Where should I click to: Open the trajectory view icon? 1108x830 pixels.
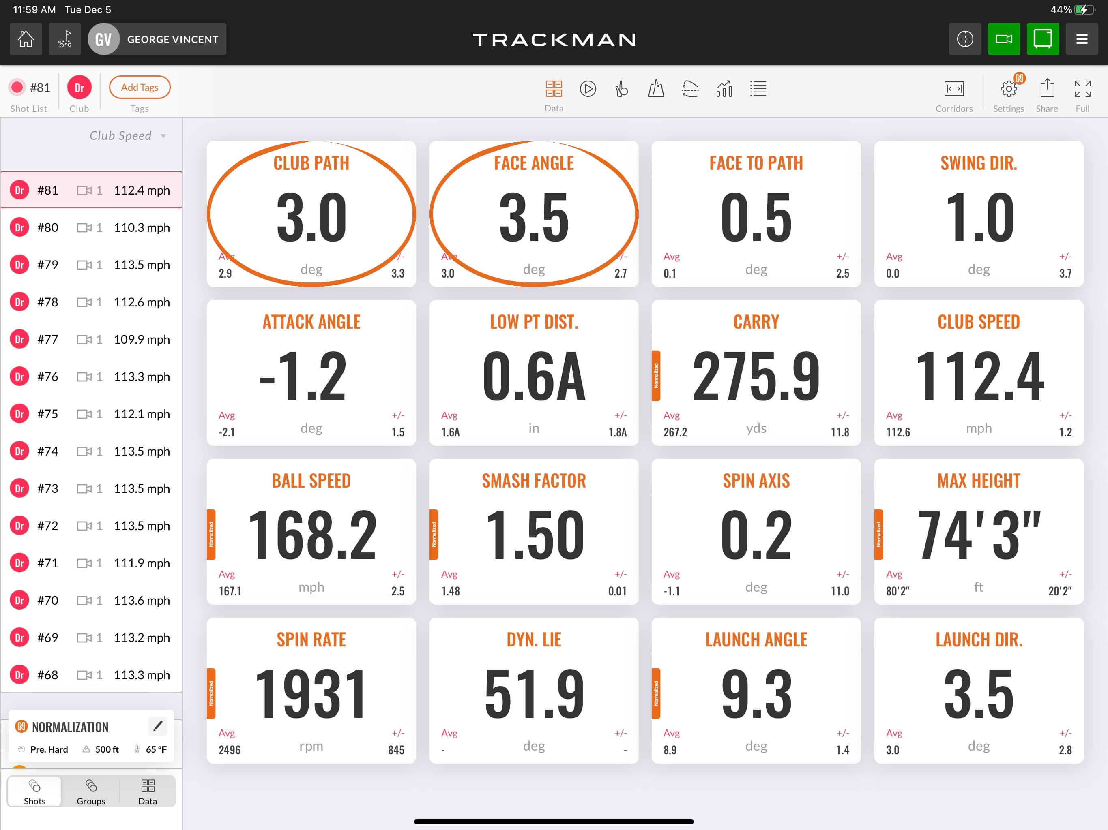click(x=690, y=89)
